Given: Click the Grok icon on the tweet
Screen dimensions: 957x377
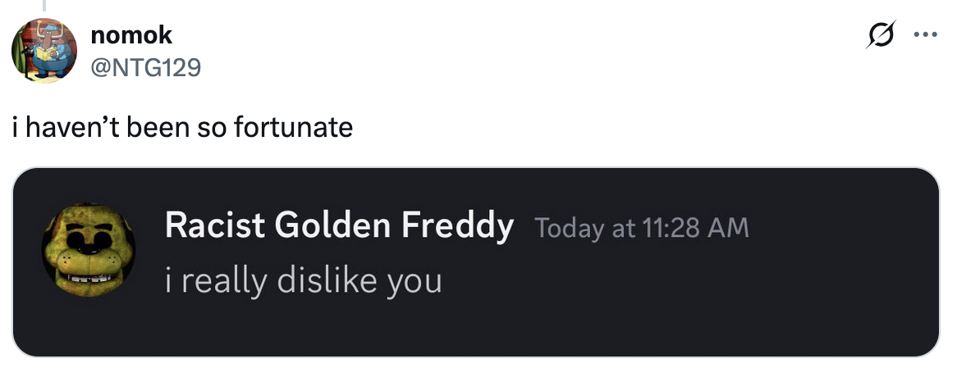Looking at the screenshot, I should pos(881,37).
